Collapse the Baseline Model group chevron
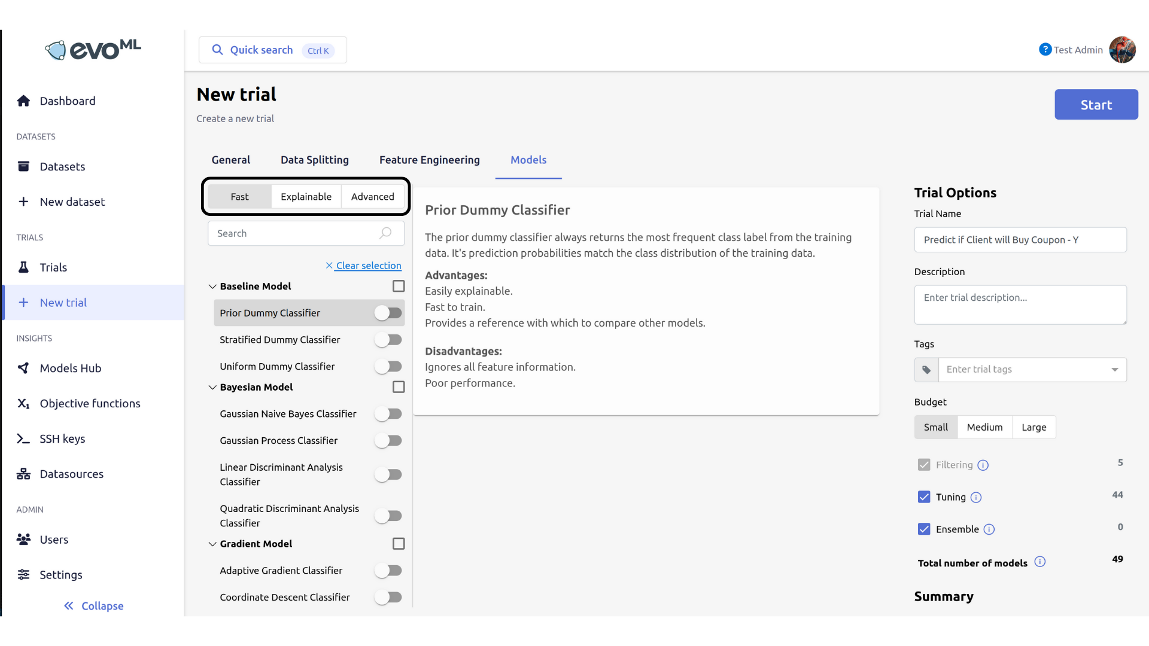Viewport: 1149px width, 646px height. [212, 287]
